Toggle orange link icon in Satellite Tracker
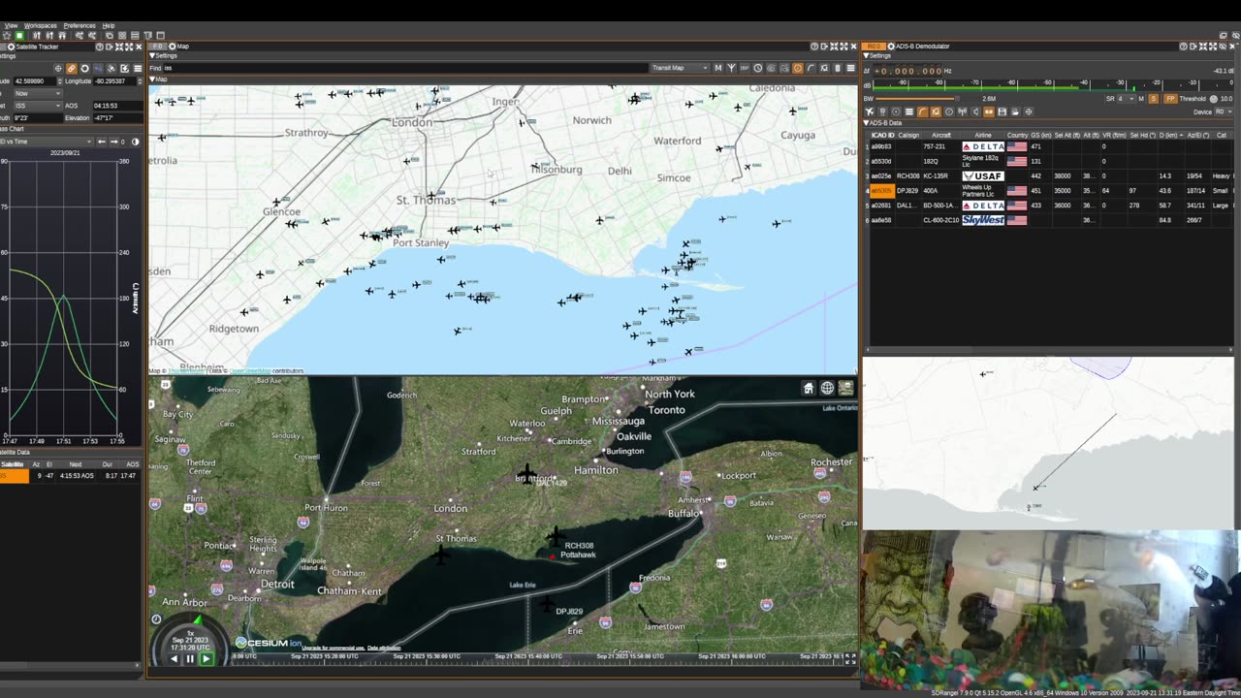 click(x=72, y=69)
